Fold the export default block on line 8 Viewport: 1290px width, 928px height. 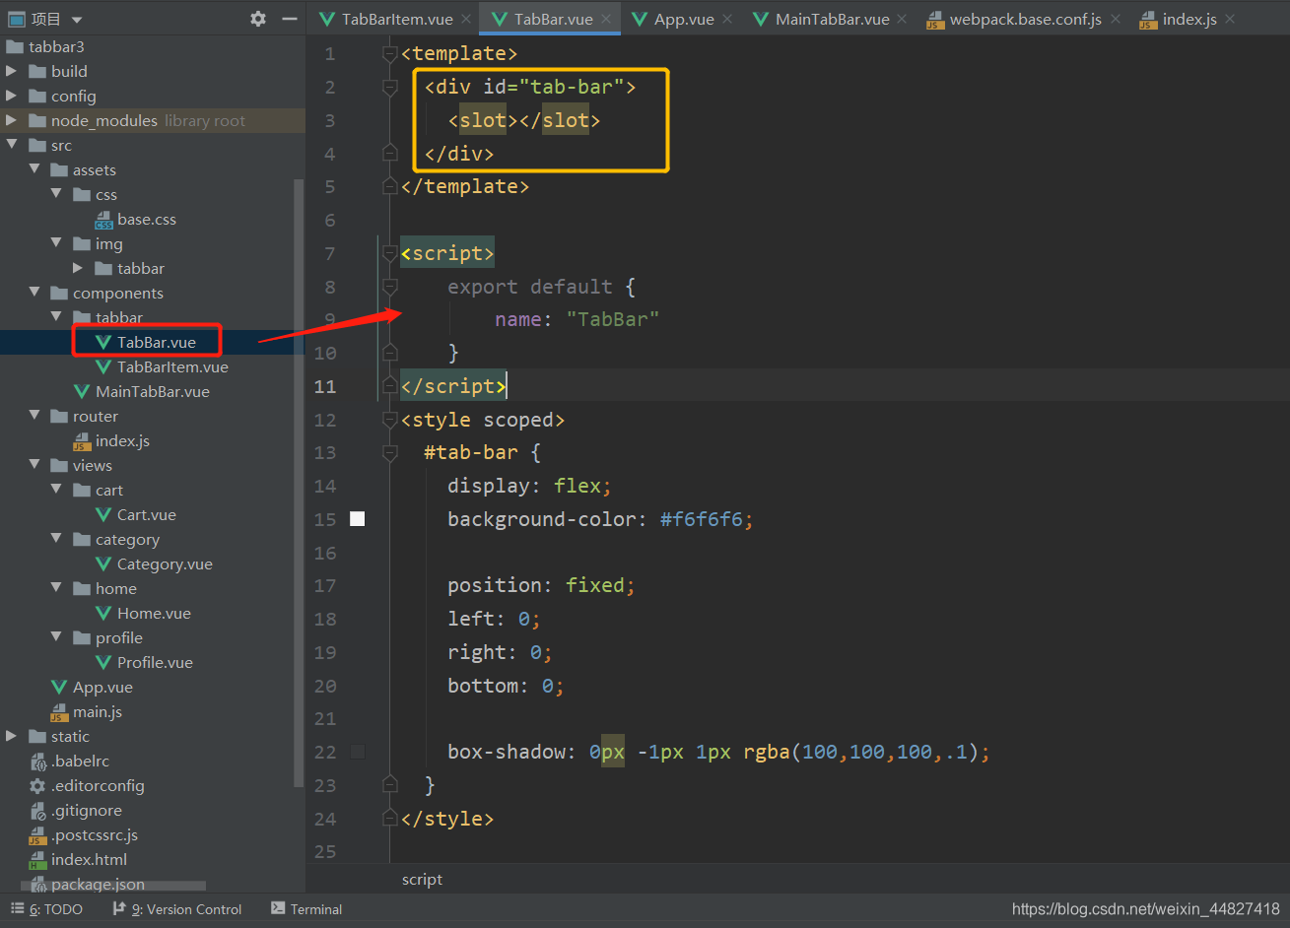pyautogui.click(x=390, y=287)
